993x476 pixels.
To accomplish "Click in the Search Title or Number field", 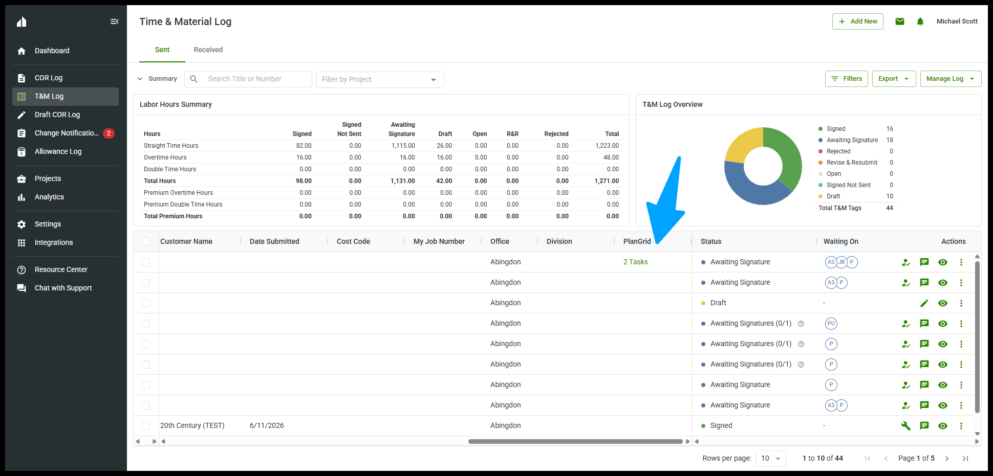I will pyautogui.click(x=248, y=79).
